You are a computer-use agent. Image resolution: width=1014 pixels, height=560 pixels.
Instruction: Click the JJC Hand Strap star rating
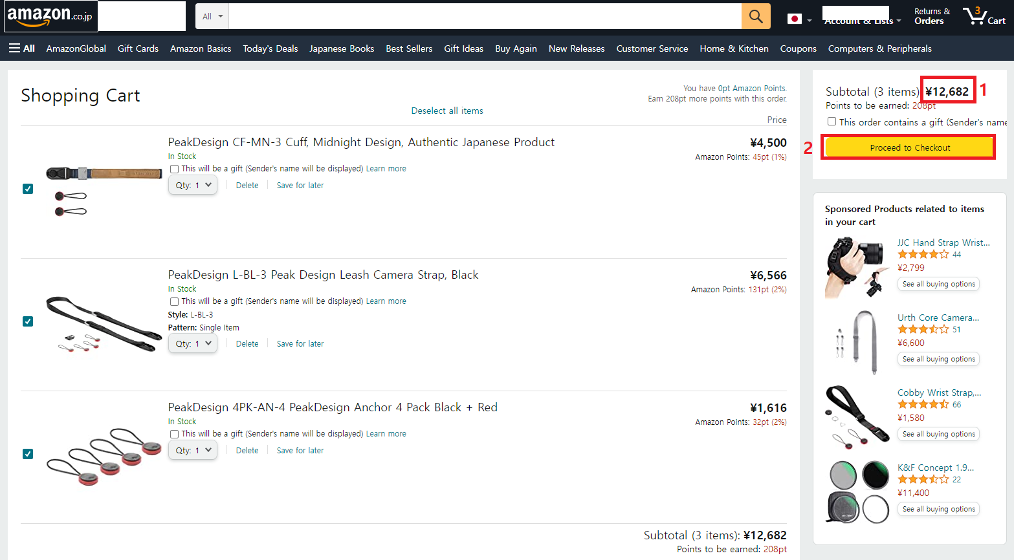[x=923, y=255]
